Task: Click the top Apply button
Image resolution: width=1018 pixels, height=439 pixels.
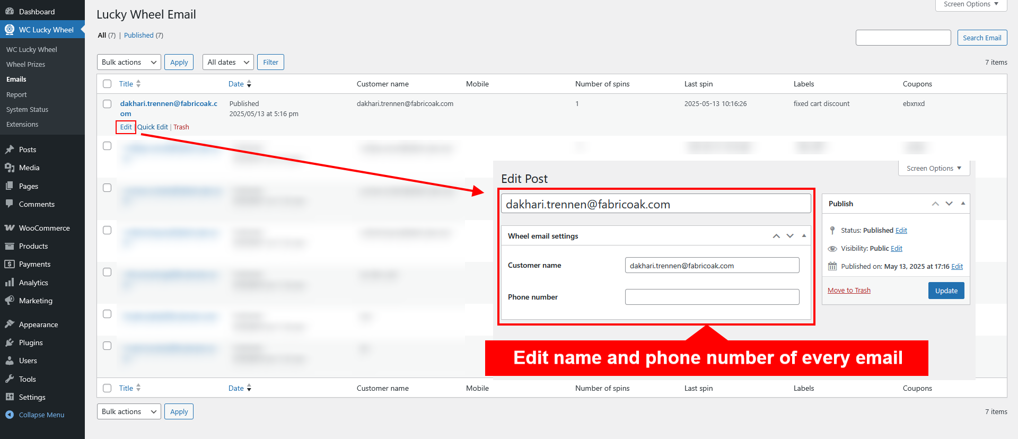Action: click(179, 62)
